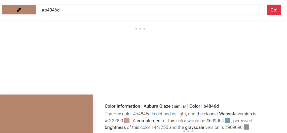
Task: Click the large Auburn Glaze color block
Action: pyautogui.click(x=46, y=113)
